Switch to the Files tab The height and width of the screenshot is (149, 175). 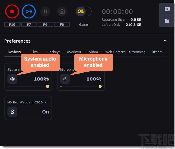[x=34, y=52]
